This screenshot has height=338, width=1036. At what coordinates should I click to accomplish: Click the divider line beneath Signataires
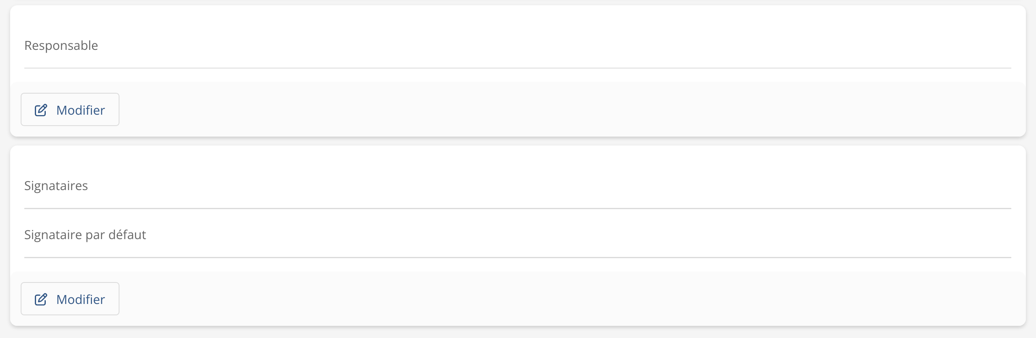(x=518, y=209)
